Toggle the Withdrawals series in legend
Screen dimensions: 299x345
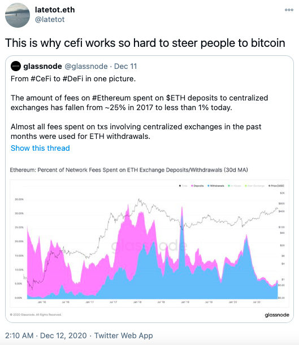click(216, 186)
